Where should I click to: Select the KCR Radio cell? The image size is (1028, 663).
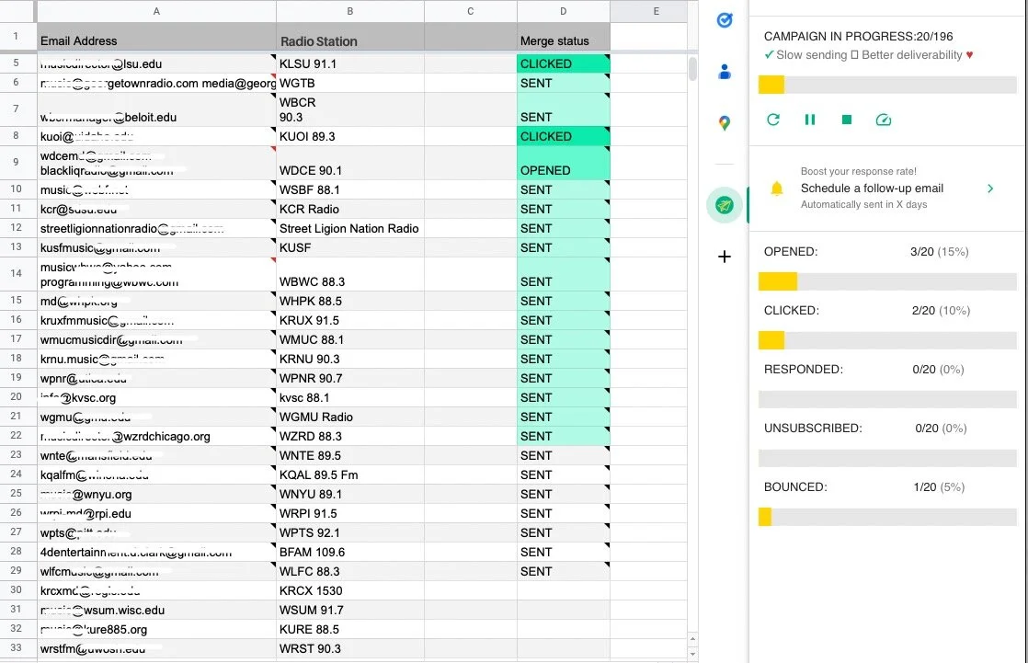click(350, 209)
